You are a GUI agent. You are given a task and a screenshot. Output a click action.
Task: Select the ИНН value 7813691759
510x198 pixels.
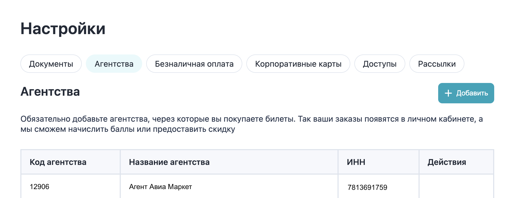[x=367, y=188]
